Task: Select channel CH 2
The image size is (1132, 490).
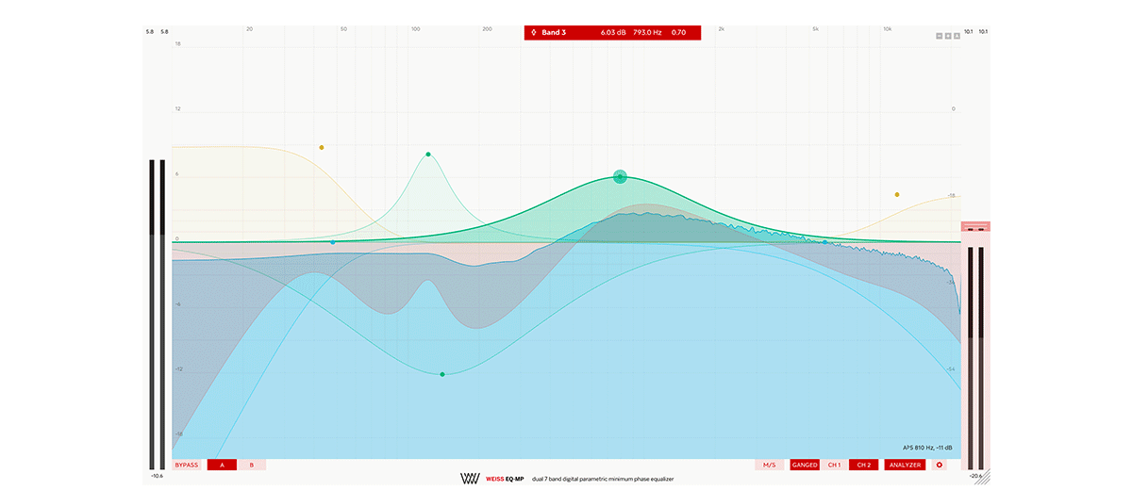Action: pos(864,465)
